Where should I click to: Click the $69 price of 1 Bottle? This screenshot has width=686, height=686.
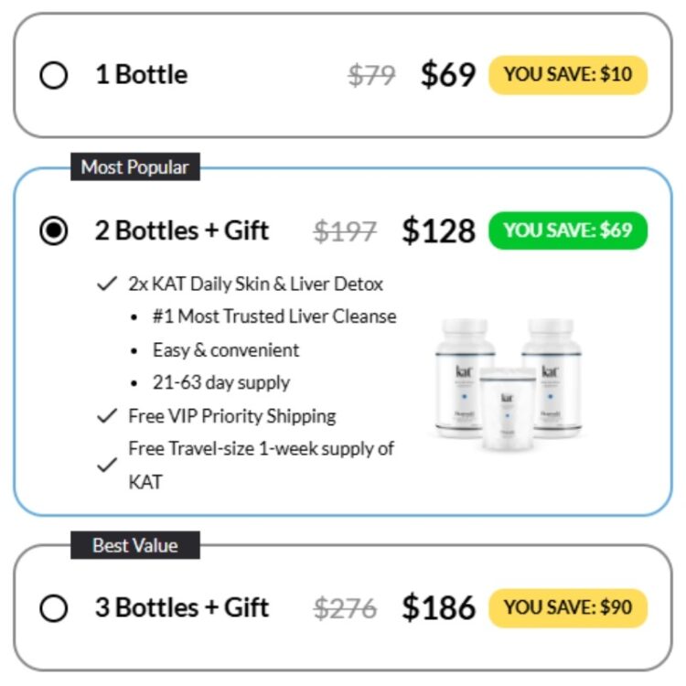[447, 75]
